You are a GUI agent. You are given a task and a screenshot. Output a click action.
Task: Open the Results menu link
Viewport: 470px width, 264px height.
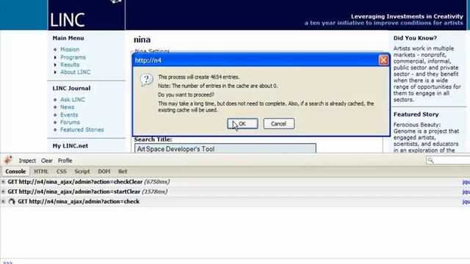pos(70,65)
